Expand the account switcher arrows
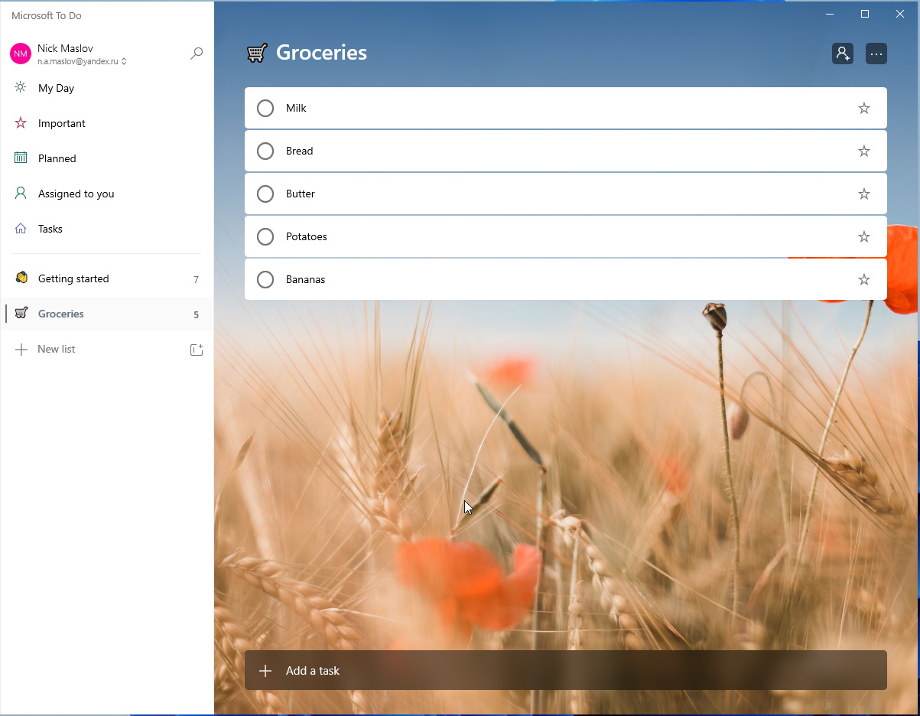Image resolution: width=920 pixels, height=716 pixels. 124,61
